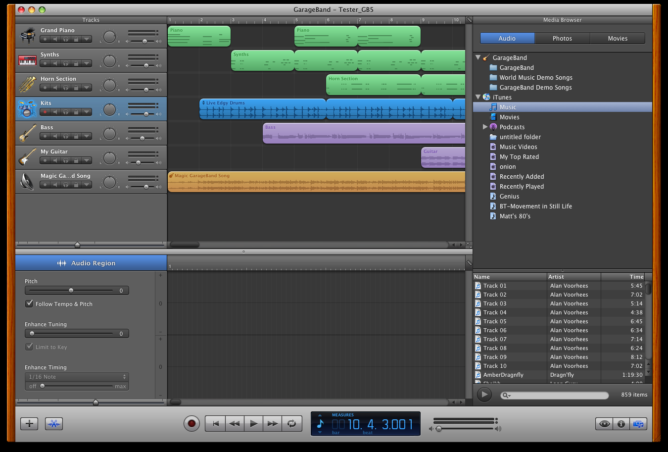Screen dimensions: 668x452
Task: Click the Bass guitar track icon
Action: (27, 133)
